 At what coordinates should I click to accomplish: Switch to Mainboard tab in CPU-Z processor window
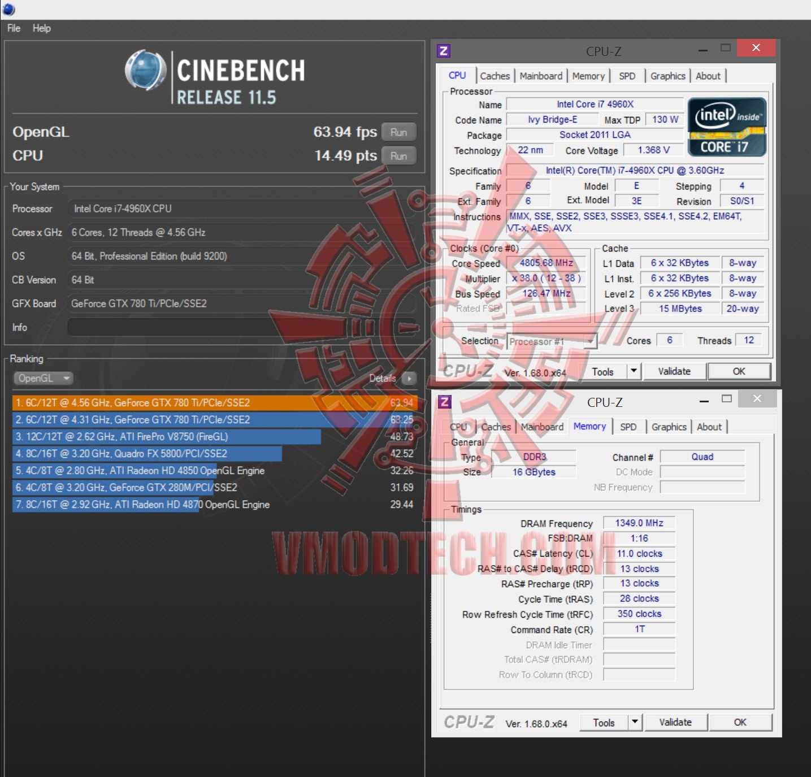tap(541, 76)
